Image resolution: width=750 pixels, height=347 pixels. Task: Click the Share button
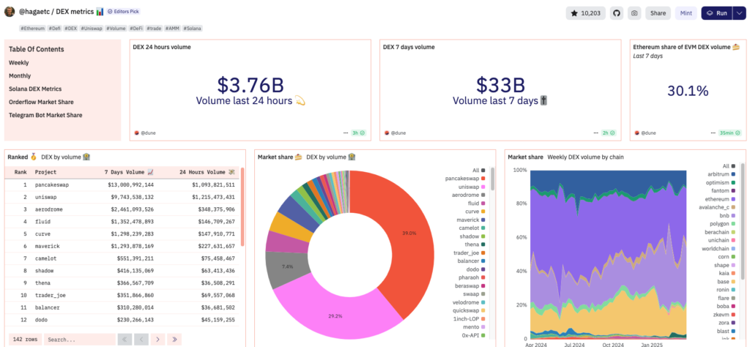tap(658, 13)
